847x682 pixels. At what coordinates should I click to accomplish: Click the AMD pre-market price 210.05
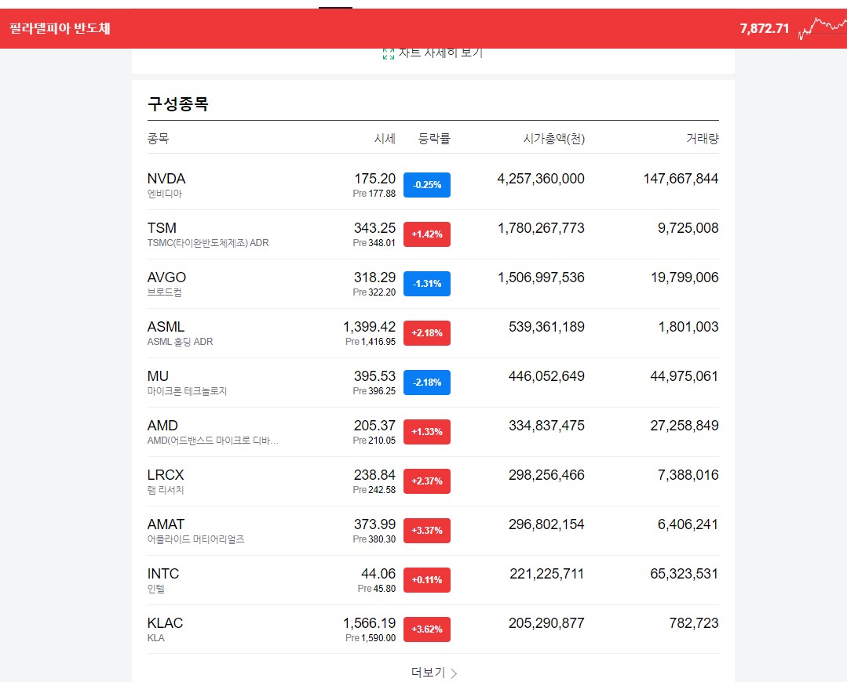point(382,441)
